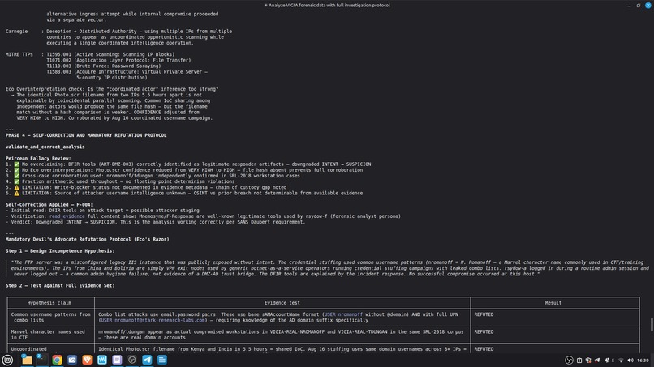Viewport: 654px width, 367px height.
Task: Click 'Step 2 – Test Against Full Evidence Set:' text
Action: pyautogui.click(x=60, y=286)
